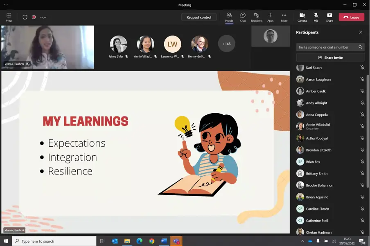Click Henny de K.'s avatar

(x=200, y=44)
